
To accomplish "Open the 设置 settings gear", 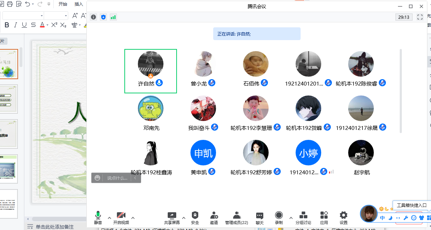I will click(x=343, y=217).
